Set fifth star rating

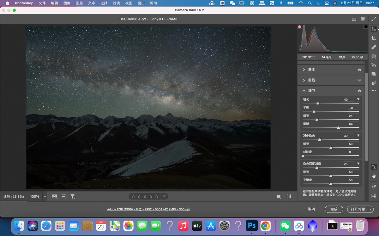(157, 197)
